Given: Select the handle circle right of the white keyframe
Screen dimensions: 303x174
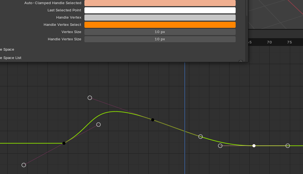Looking at the screenshot, I should pyautogui.click(x=288, y=146).
